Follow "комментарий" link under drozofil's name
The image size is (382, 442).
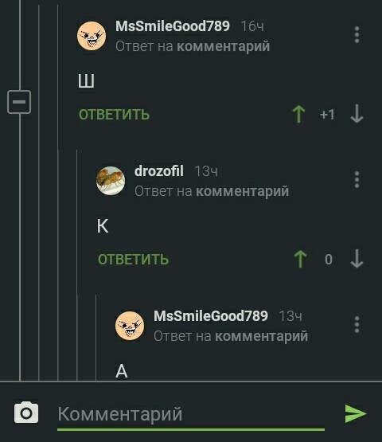point(243,191)
